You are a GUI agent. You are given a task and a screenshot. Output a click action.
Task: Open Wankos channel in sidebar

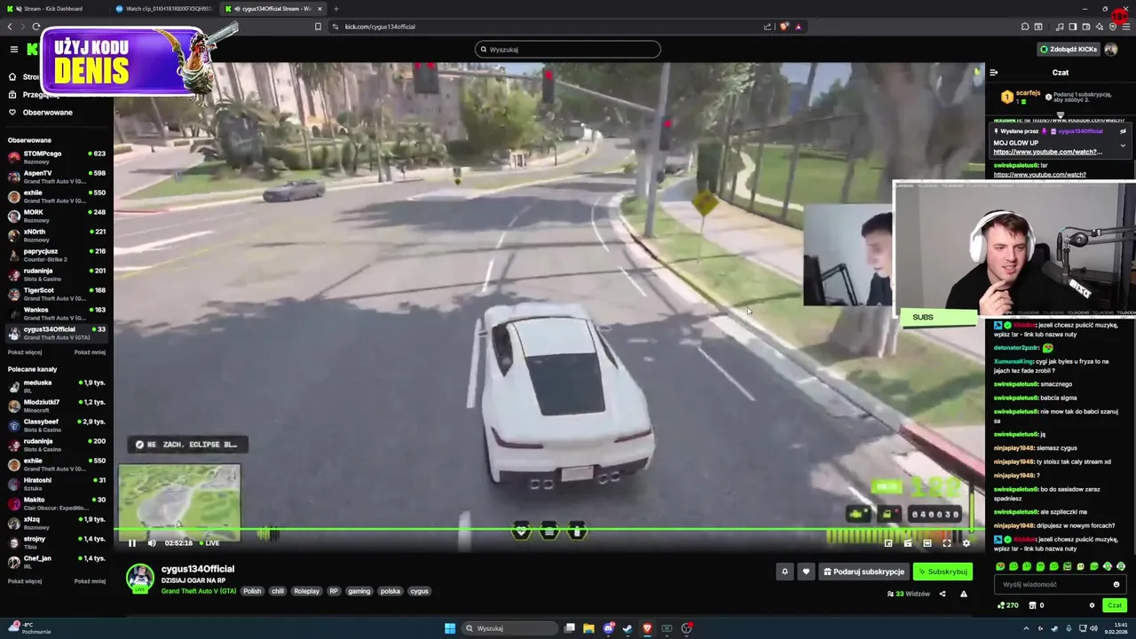56,313
